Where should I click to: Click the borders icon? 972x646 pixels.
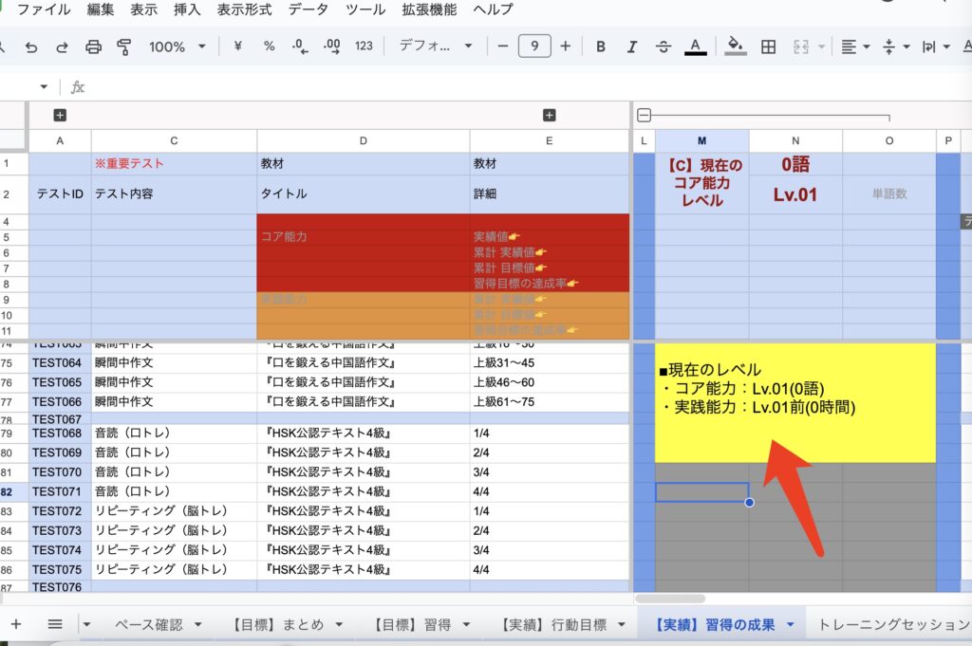[x=769, y=46]
